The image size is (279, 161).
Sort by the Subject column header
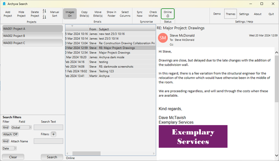(x=127, y=29)
